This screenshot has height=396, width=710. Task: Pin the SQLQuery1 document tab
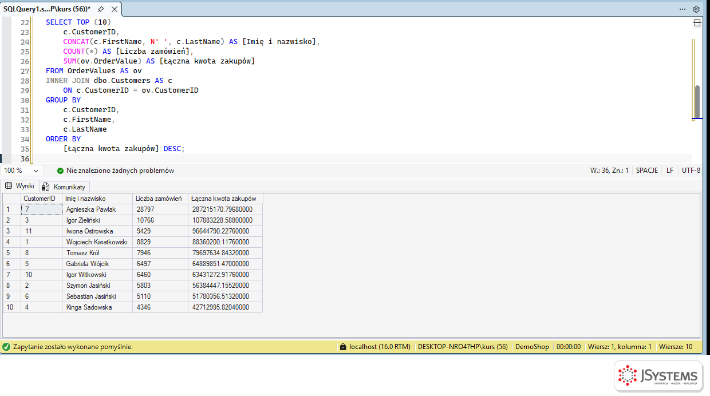[x=101, y=9]
